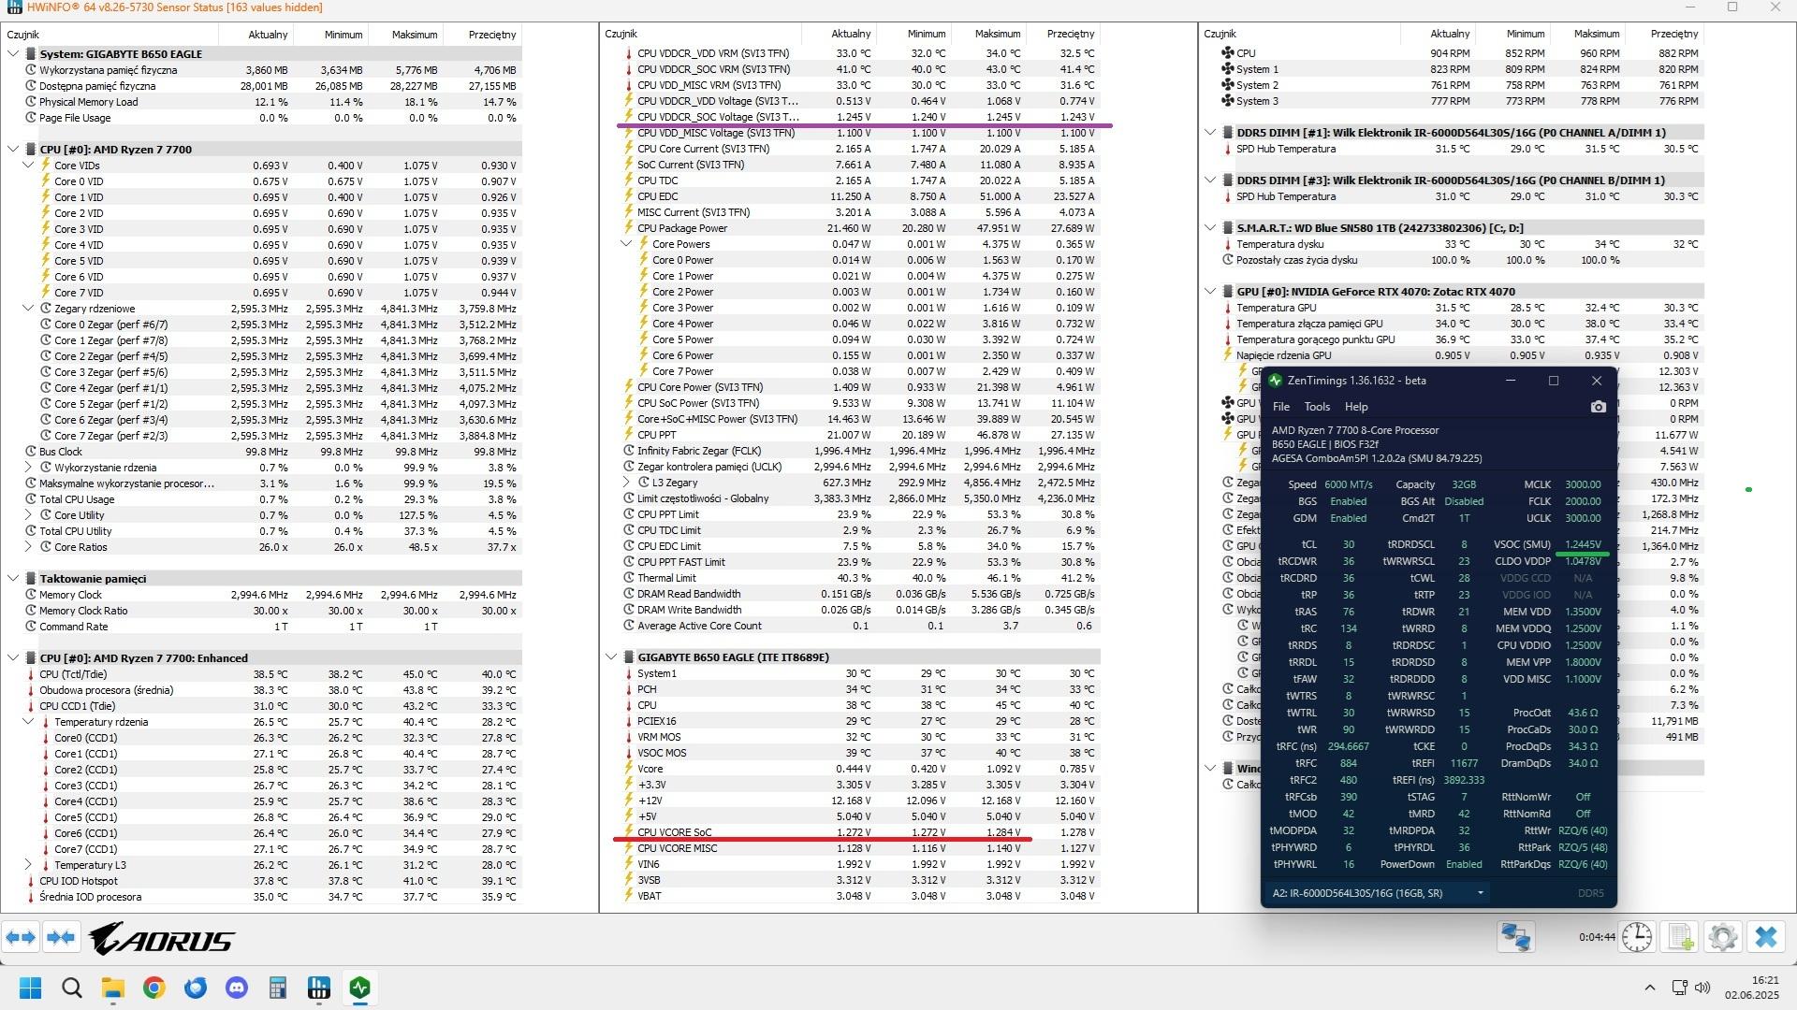Expand the Wykorzystanie rdzenia tree node
Viewport: 1797px width, 1010px height.
[x=28, y=468]
